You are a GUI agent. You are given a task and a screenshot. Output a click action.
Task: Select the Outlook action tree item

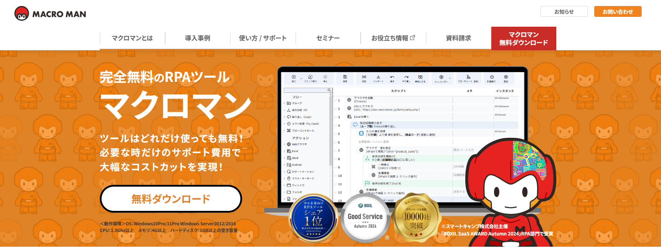(293, 165)
